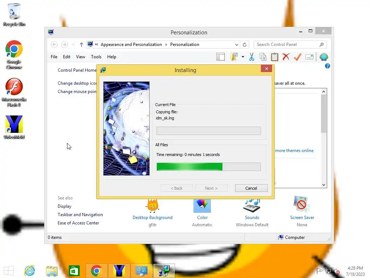
Task: Click the All Files green progress bar
Action: tap(209, 167)
